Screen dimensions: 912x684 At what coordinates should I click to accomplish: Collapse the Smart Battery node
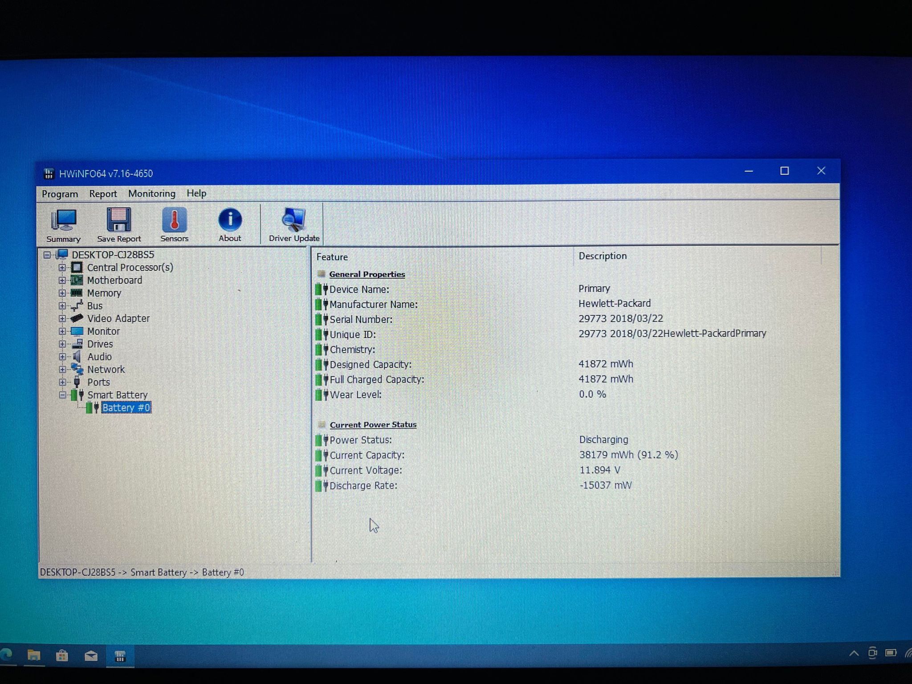(x=62, y=395)
